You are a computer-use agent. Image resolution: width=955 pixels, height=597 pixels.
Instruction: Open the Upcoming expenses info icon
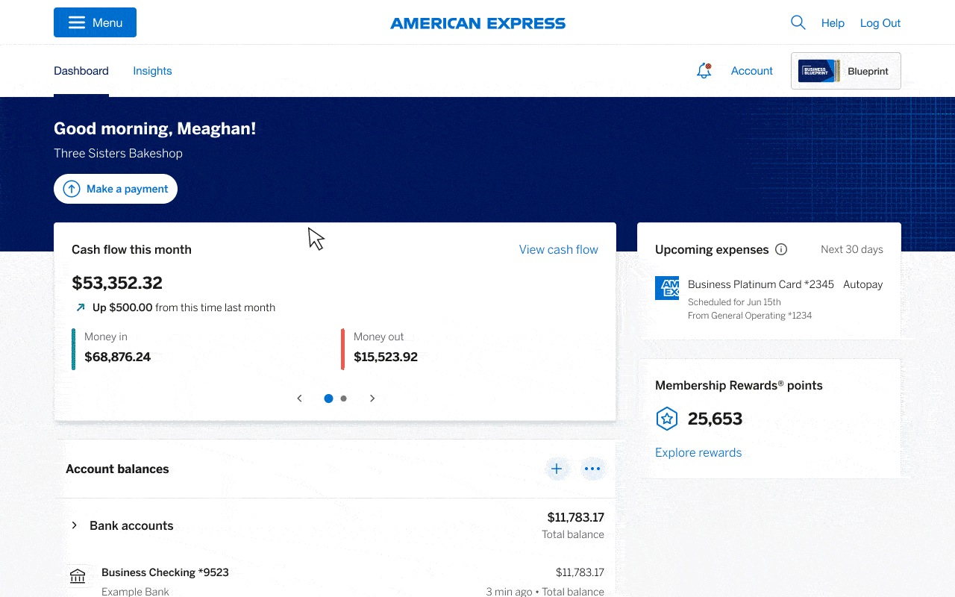tap(780, 249)
